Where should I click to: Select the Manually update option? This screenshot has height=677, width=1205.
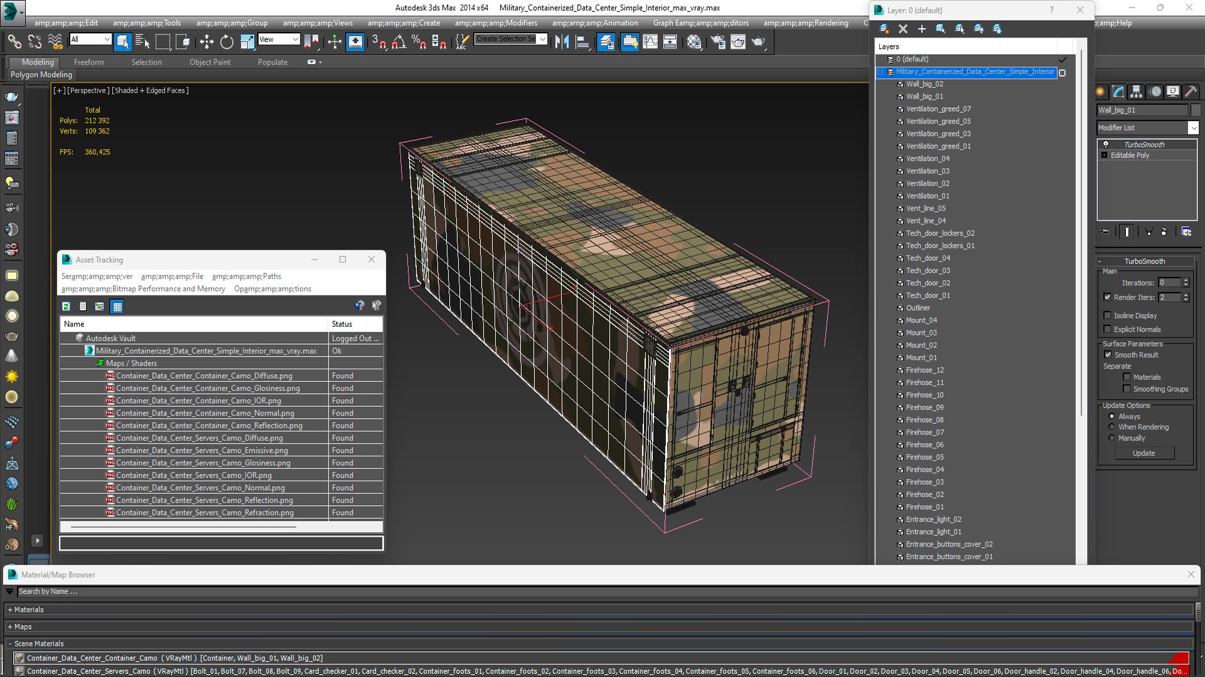[1111, 438]
